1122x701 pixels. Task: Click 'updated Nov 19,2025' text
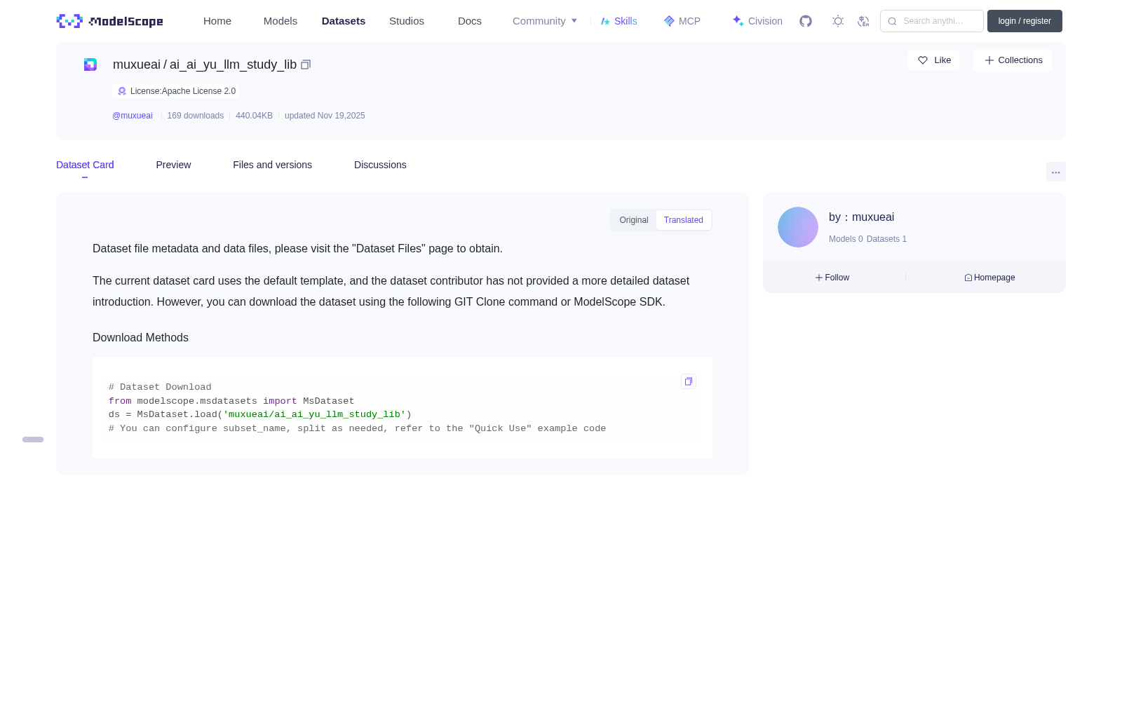coord(325,116)
